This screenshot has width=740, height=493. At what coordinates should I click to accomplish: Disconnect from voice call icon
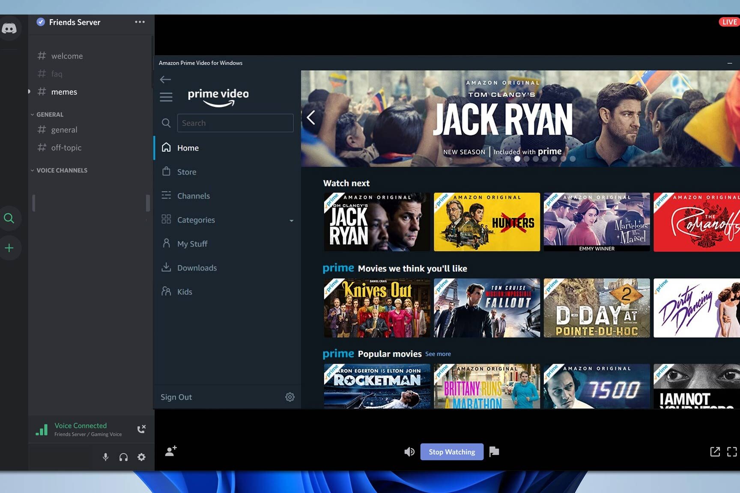click(141, 429)
